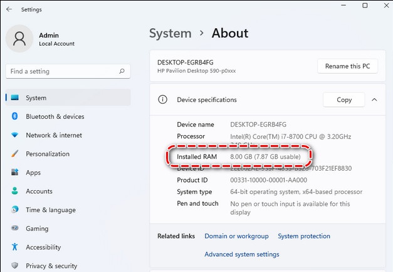Click the Bluetooth & devices icon
This screenshot has height=272, width=393.
coord(15,117)
